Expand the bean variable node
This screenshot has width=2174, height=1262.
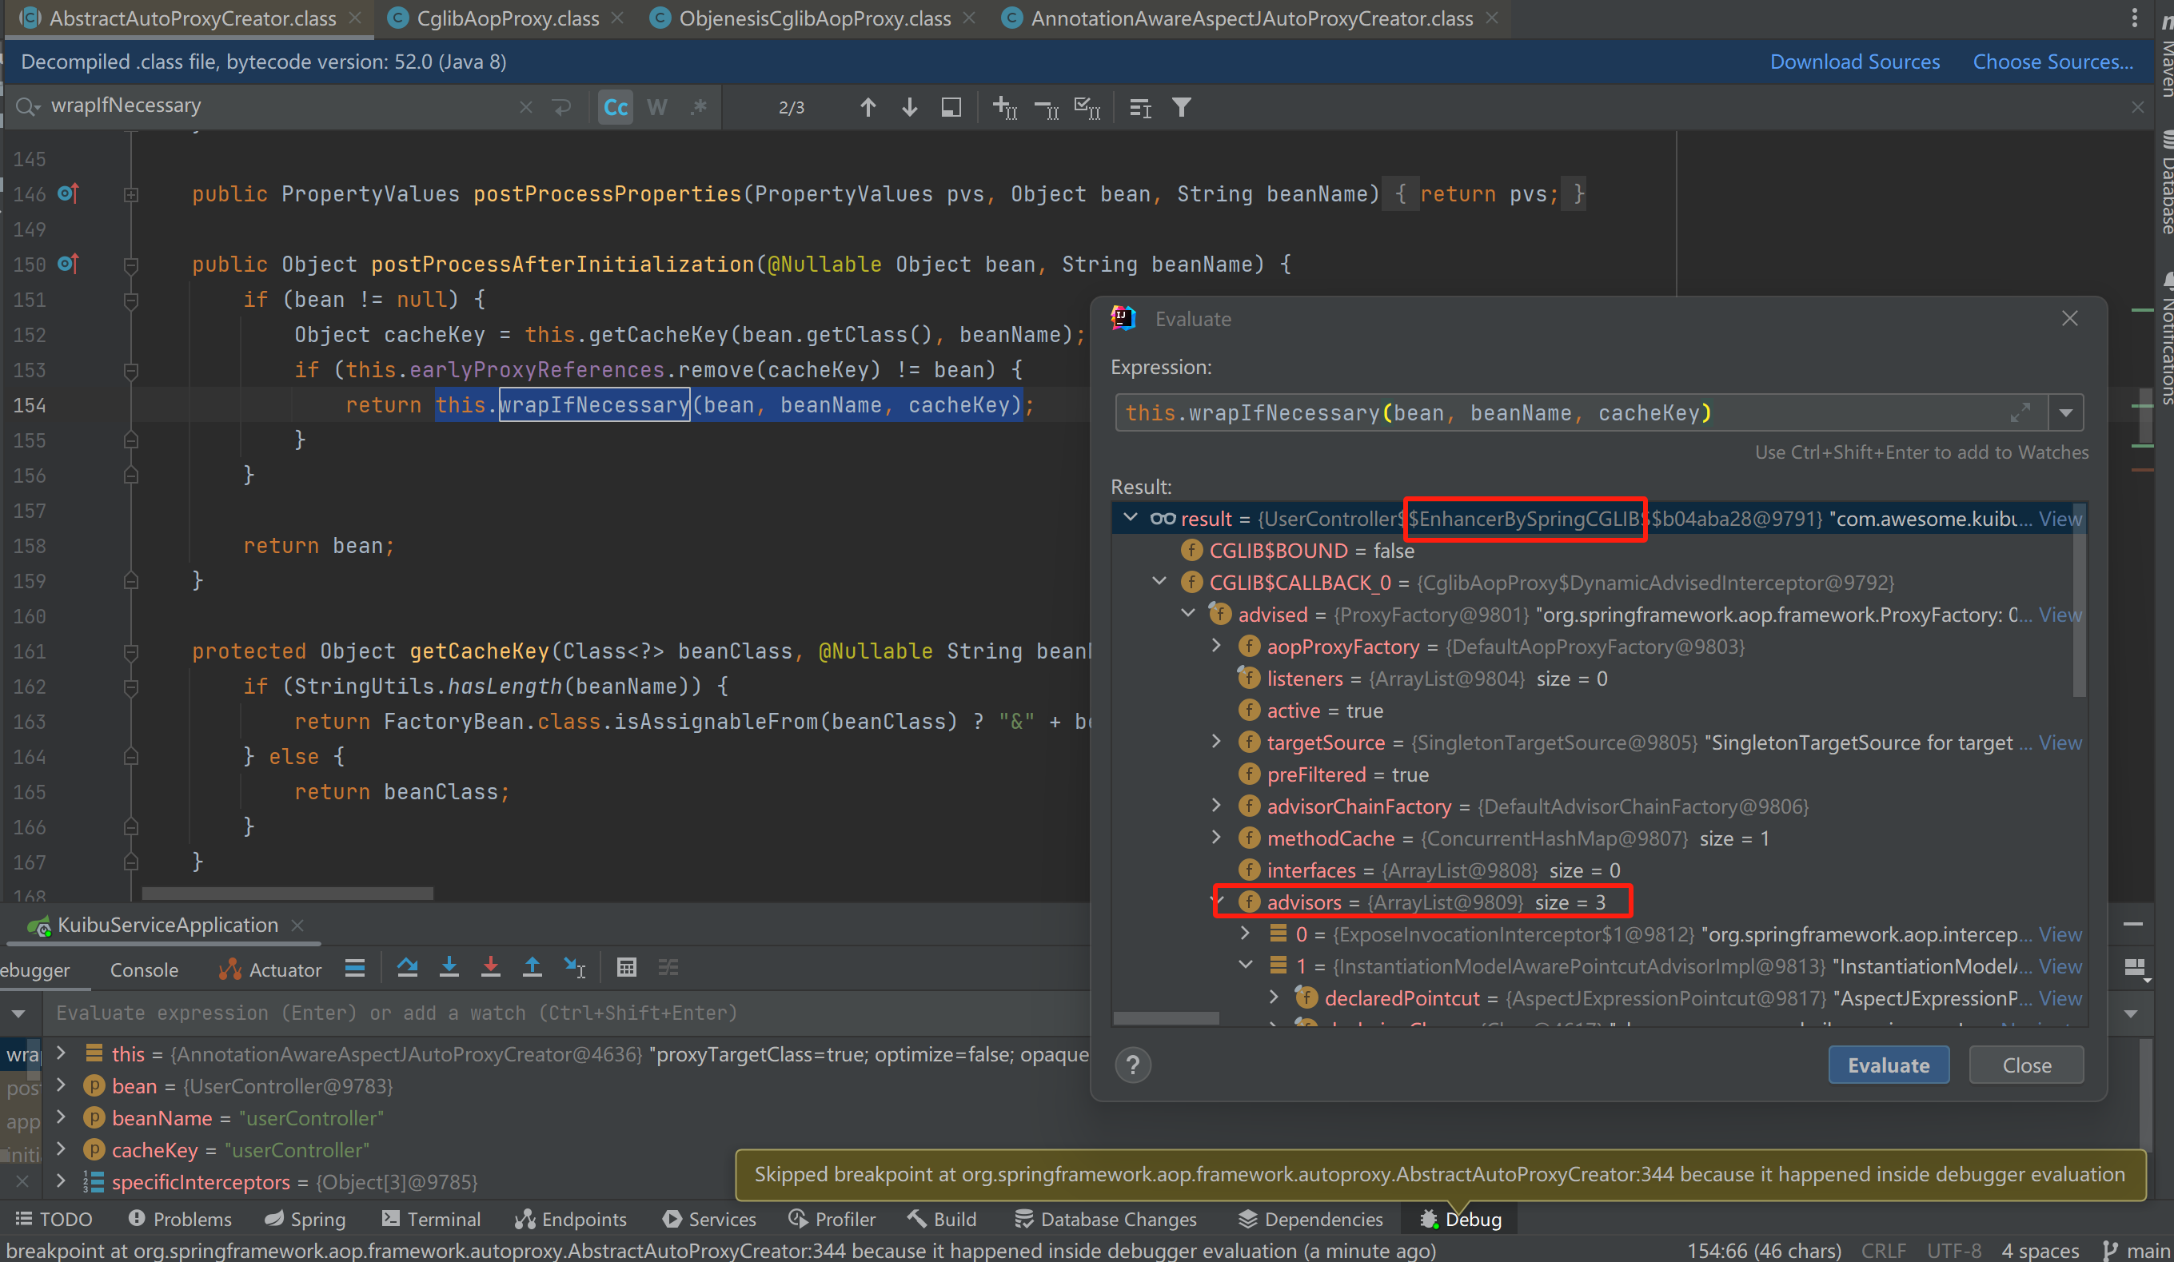tap(62, 1085)
